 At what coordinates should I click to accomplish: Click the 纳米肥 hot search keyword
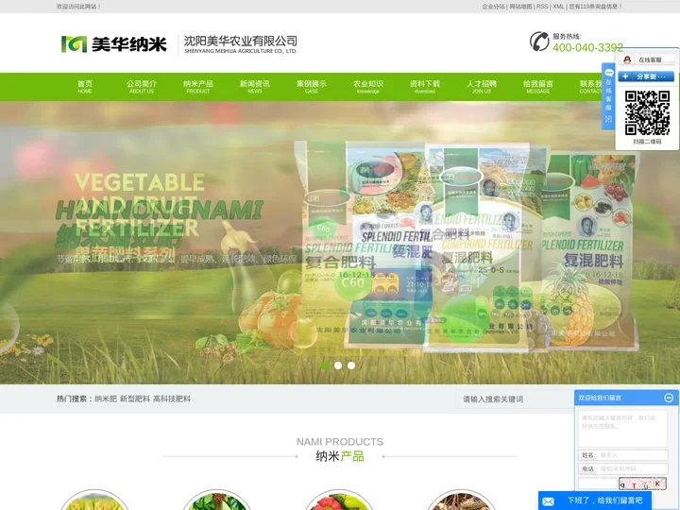click(106, 399)
